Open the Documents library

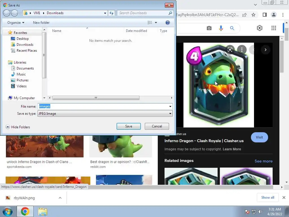[x=25, y=68]
